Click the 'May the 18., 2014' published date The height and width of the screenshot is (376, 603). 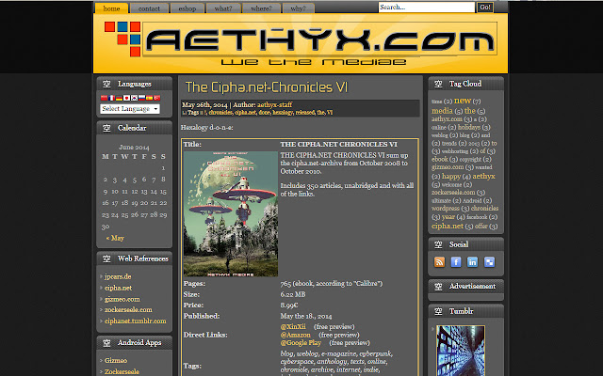pos(306,316)
